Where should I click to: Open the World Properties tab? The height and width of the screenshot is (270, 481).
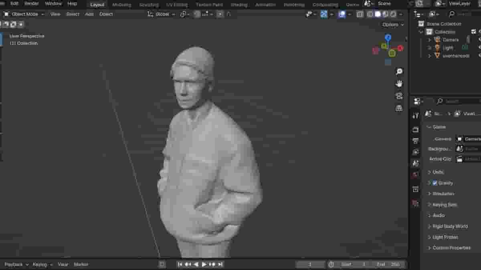click(415, 174)
